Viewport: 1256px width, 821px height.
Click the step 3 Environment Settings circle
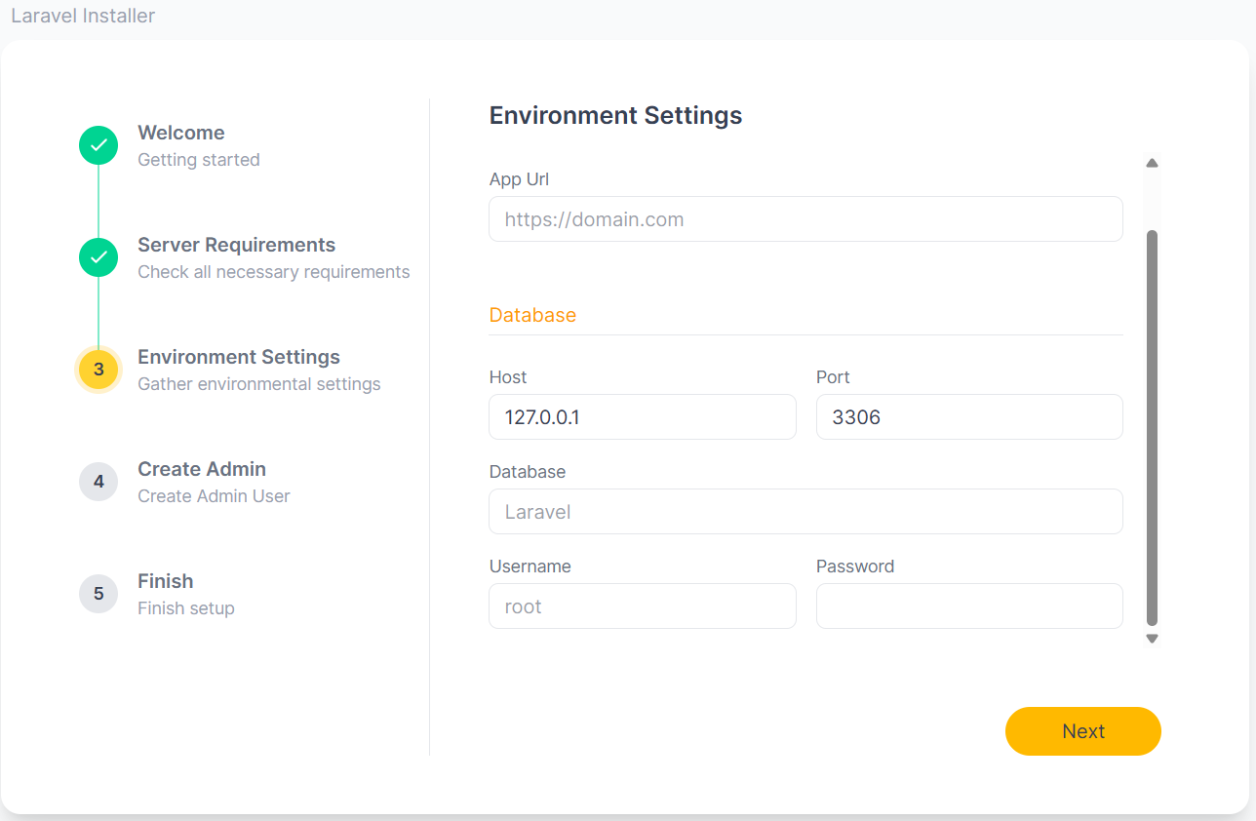click(98, 370)
